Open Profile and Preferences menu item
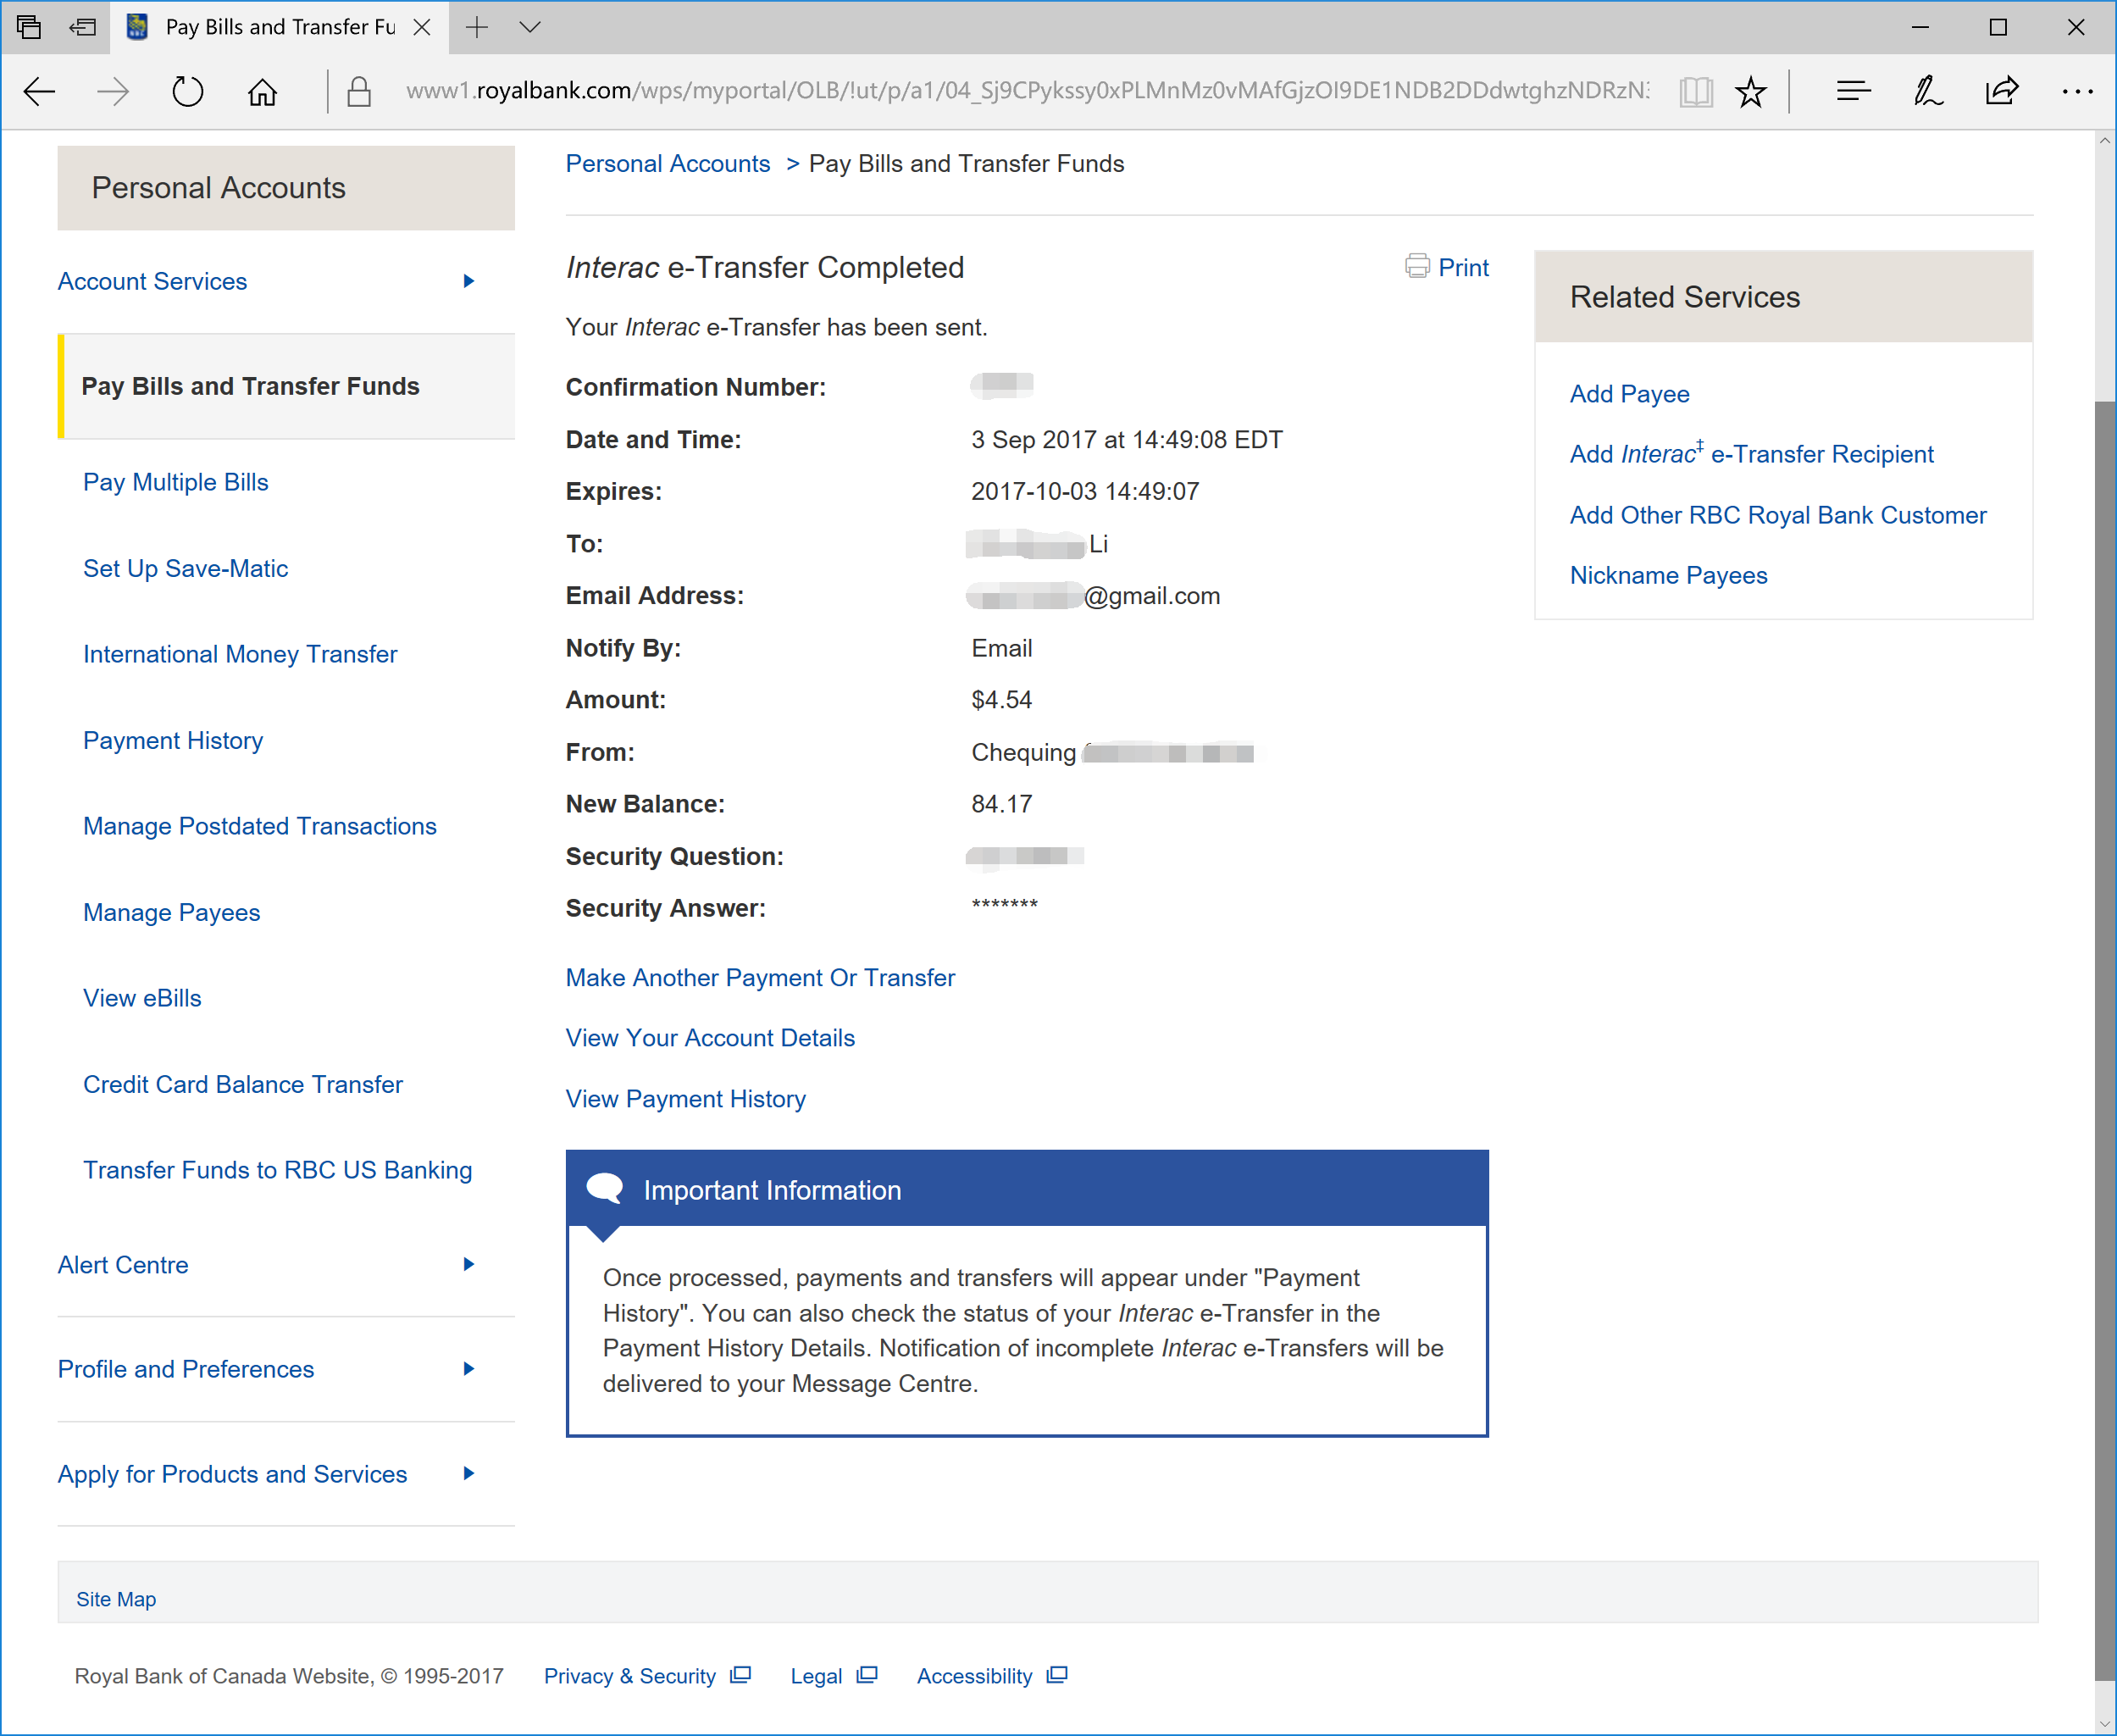Viewport: 2117px width, 1736px height. coord(186,1369)
